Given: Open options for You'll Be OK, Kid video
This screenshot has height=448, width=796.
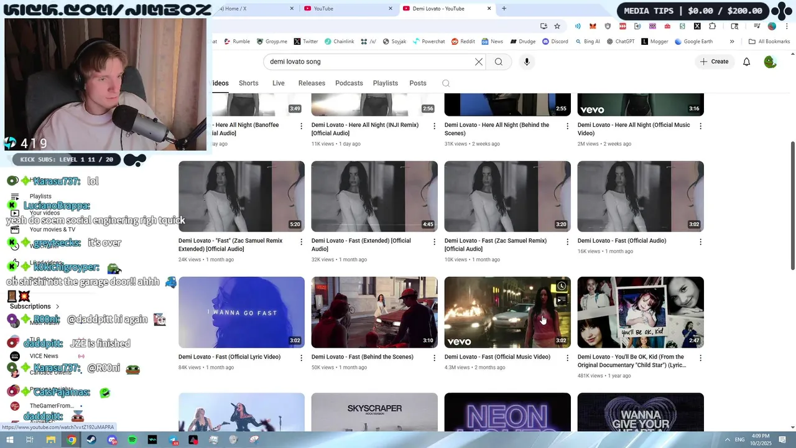Looking at the screenshot, I should pos(700,358).
